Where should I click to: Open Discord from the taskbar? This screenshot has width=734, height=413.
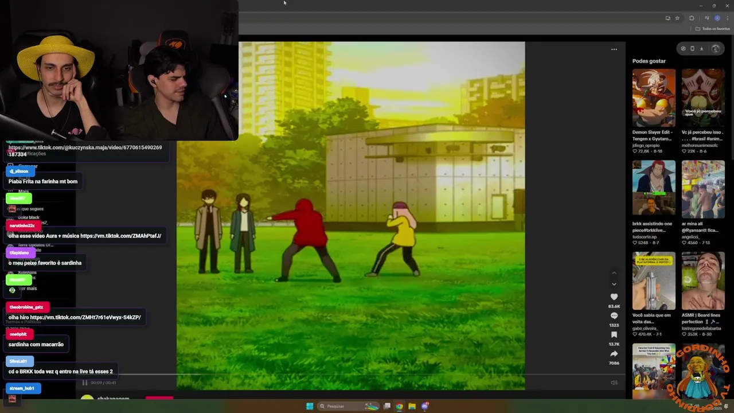(424, 406)
